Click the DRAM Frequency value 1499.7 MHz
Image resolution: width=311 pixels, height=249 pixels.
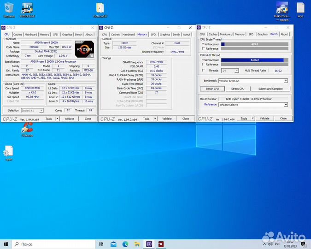point(156,62)
